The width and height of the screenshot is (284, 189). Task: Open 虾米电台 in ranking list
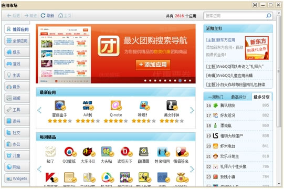point(238,146)
